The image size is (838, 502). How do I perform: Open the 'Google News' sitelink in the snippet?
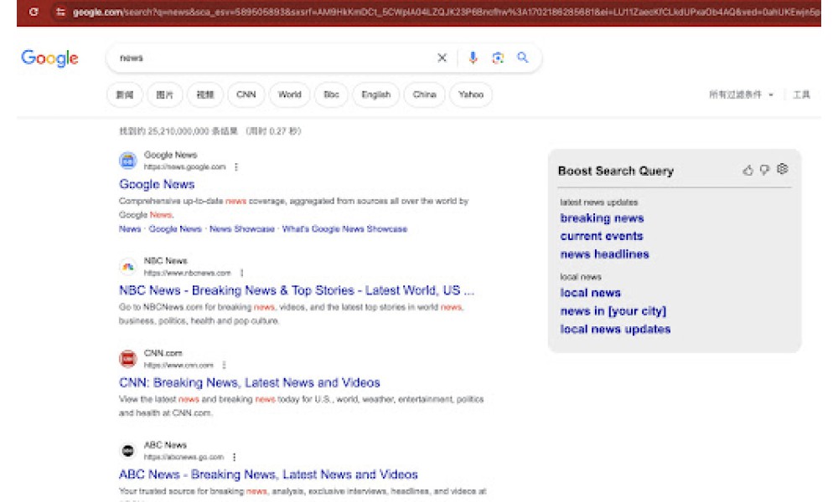[175, 229]
